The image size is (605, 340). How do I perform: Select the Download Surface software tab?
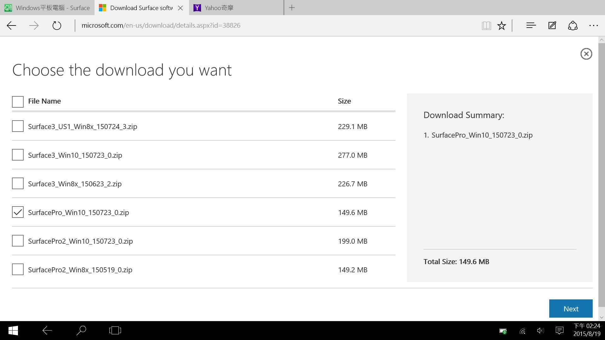(142, 8)
